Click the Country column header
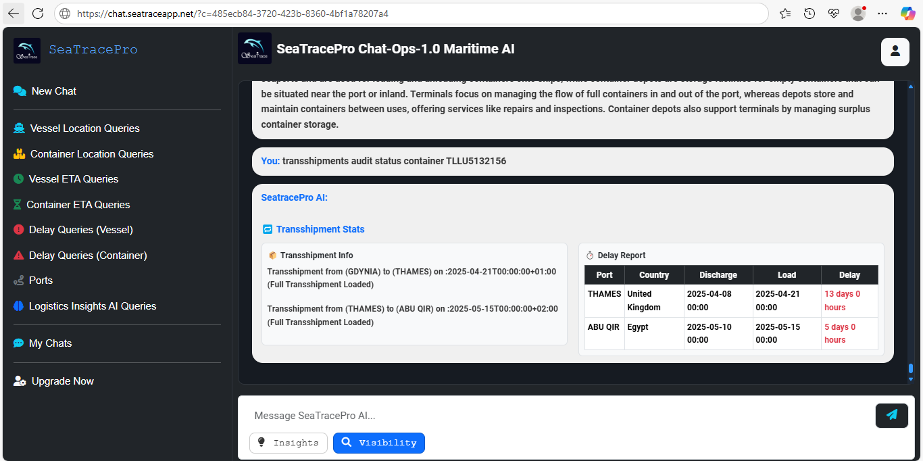Image resolution: width=923 pixels, height=461 pixels. pyautogui.click(x=654, y=275)
